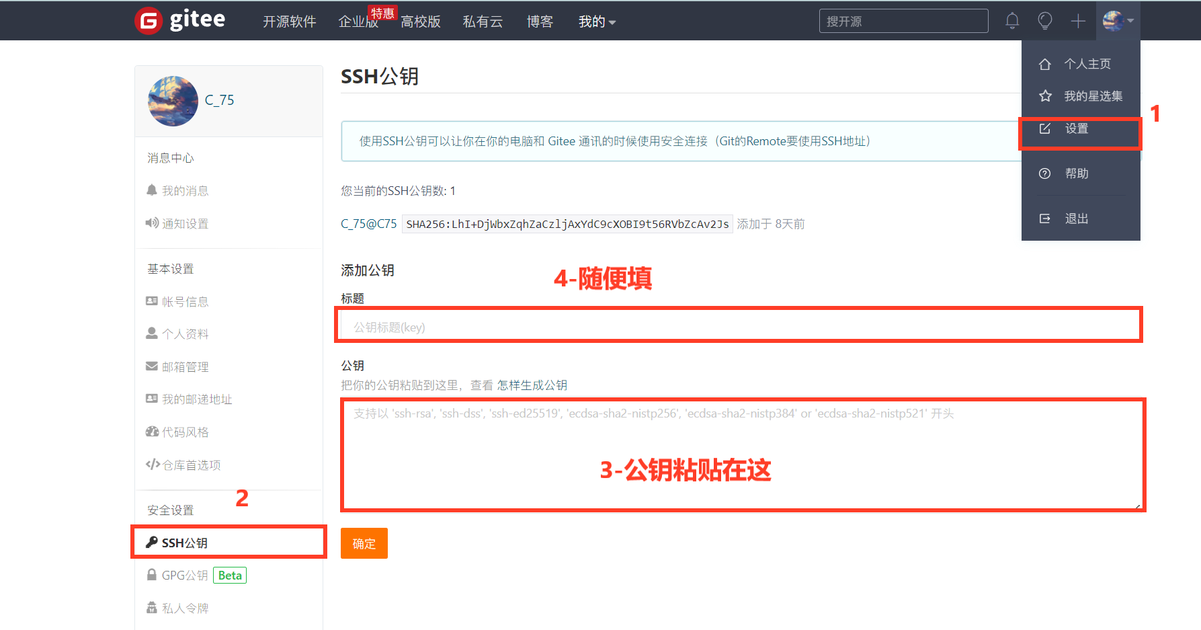Open the 企业版 navigation link
This screenshot has height=630, width=1201.
point(358,22)
